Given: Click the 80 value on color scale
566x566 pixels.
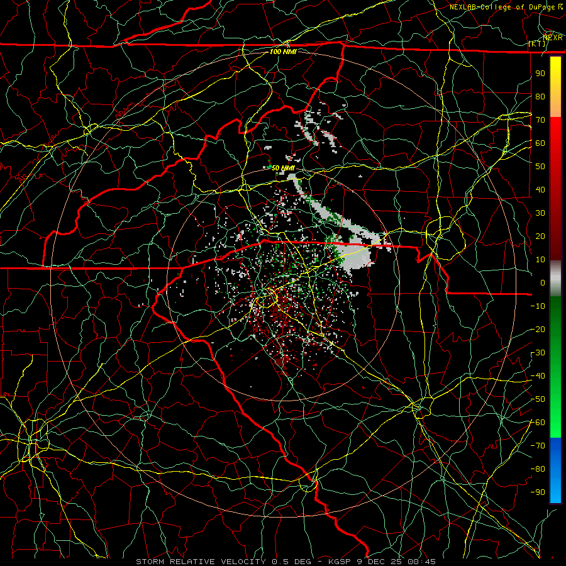Looking at the screenshot, I should click(540, 97).
